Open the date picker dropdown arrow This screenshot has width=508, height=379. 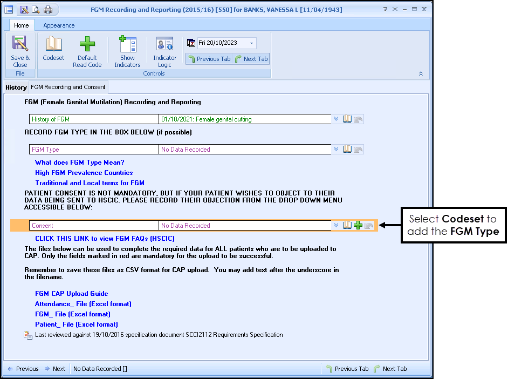pyautogui.click(x=251, y=43)
